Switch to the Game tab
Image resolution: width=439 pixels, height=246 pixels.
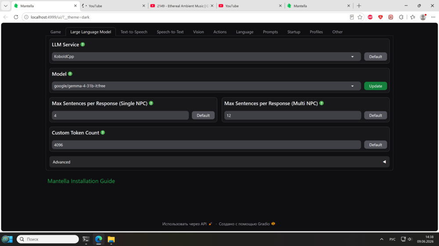[55, 32]
